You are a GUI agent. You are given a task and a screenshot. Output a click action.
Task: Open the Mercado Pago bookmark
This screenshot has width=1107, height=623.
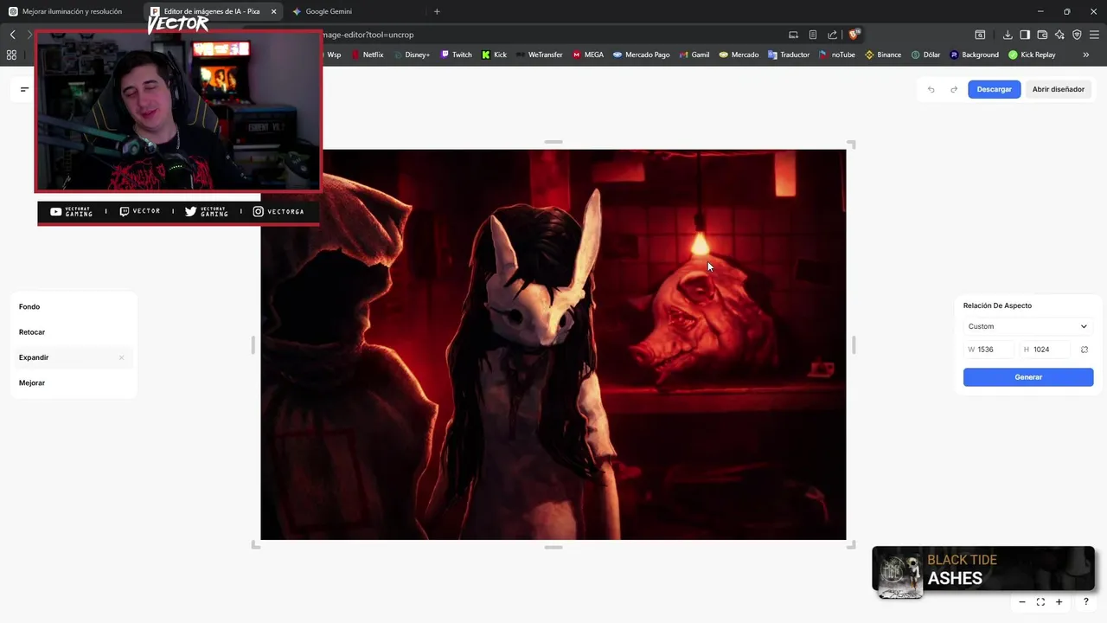coord(641,55)
